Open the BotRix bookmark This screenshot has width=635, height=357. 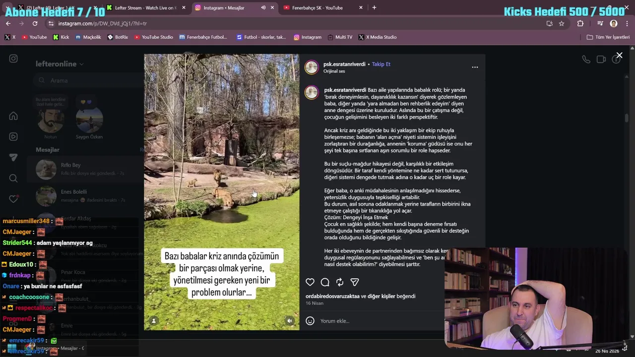(118, 37)
